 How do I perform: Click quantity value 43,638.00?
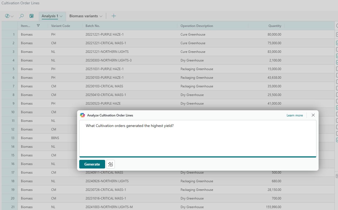tap(274, 78)
